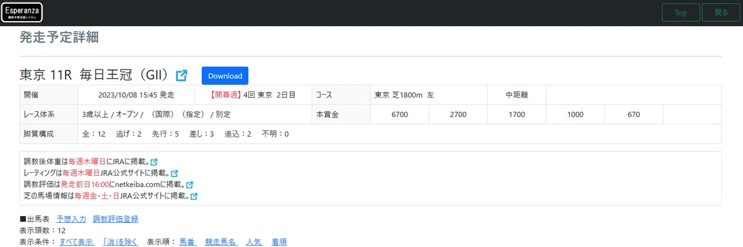The image size is (743, 247).
Task: Open the 予想入力 link
Action: 71,219
